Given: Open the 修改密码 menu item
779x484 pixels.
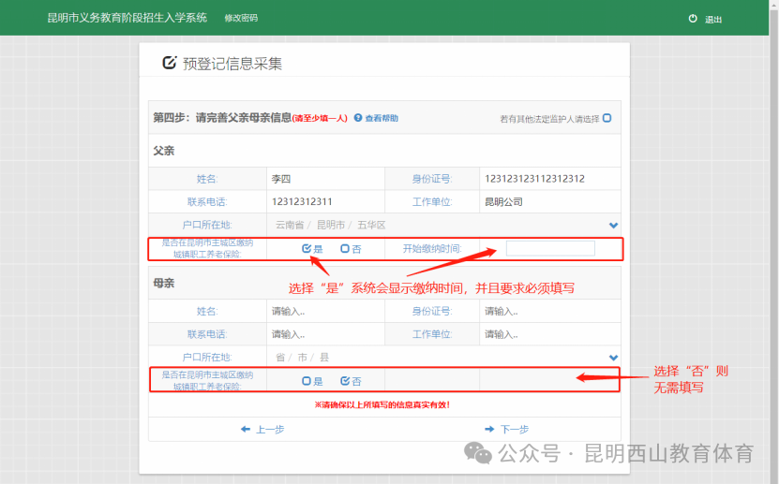Looking at the screenshot, I should pos(241,18).
